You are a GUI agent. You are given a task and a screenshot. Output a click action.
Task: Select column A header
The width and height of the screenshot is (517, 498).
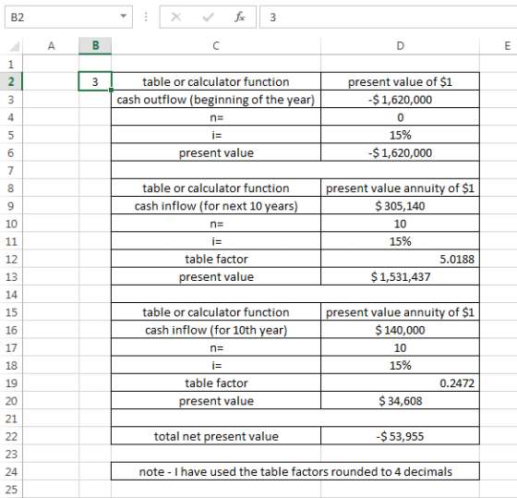[x=51, y=46]
